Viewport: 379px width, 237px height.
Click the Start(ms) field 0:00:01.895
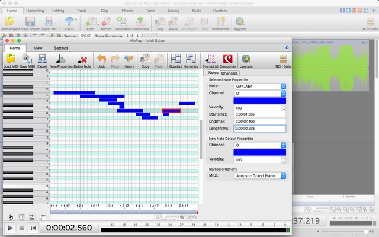pyautogui.click(x=259, y=114)
